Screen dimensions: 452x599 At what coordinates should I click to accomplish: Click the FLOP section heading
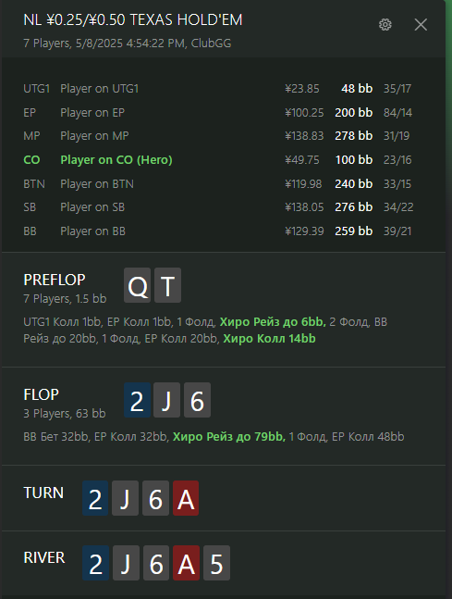[x=42, y=394]
